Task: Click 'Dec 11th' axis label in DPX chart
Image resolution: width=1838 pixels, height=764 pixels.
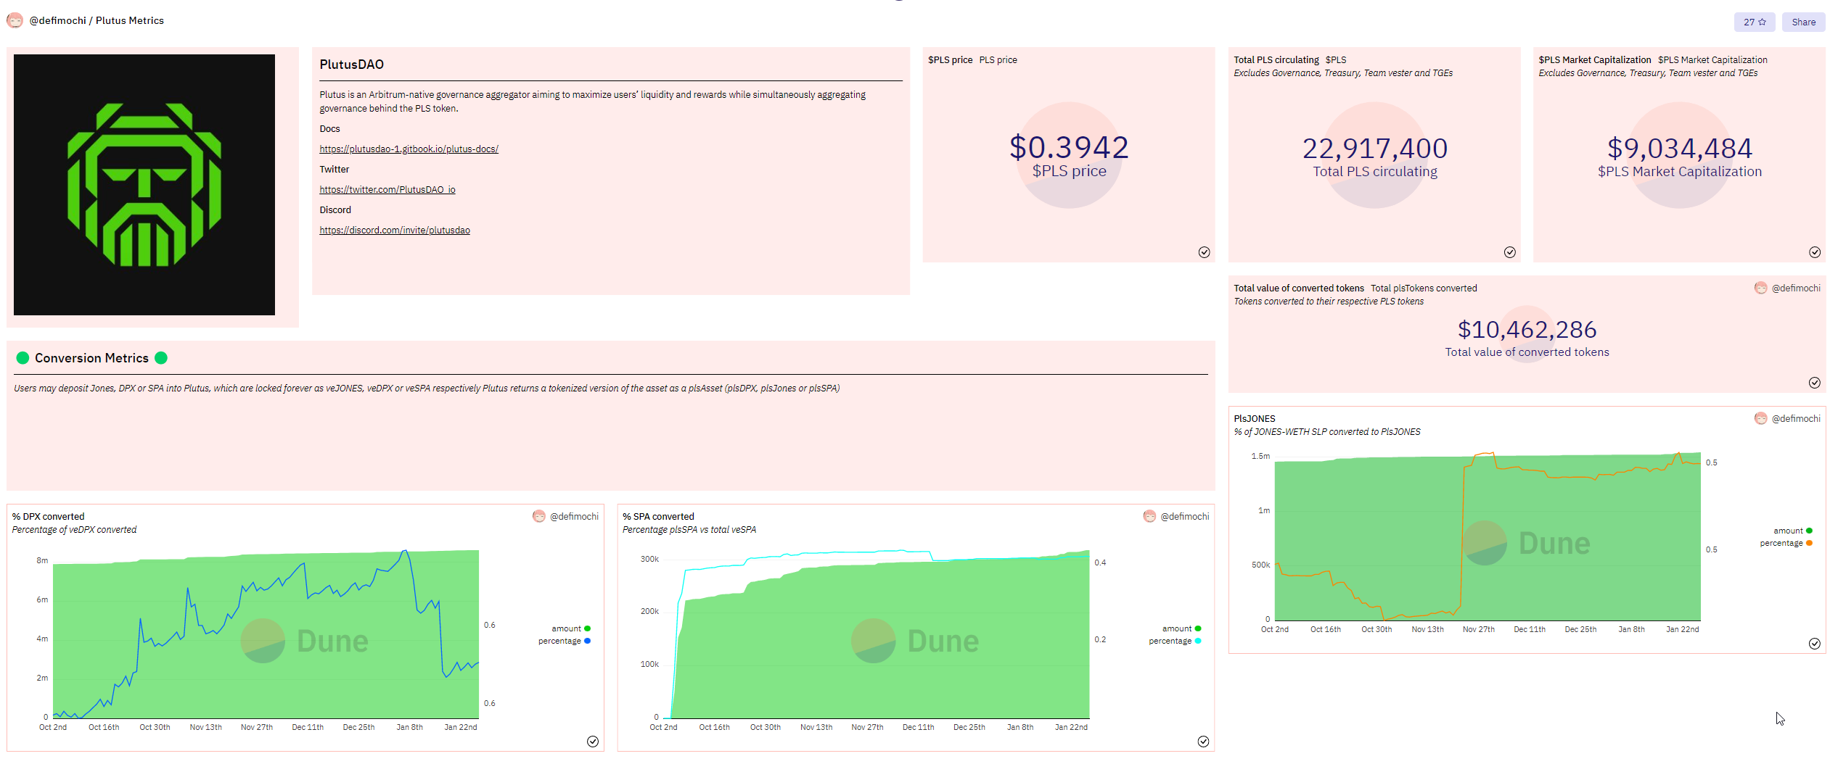Action: point(308,728)
